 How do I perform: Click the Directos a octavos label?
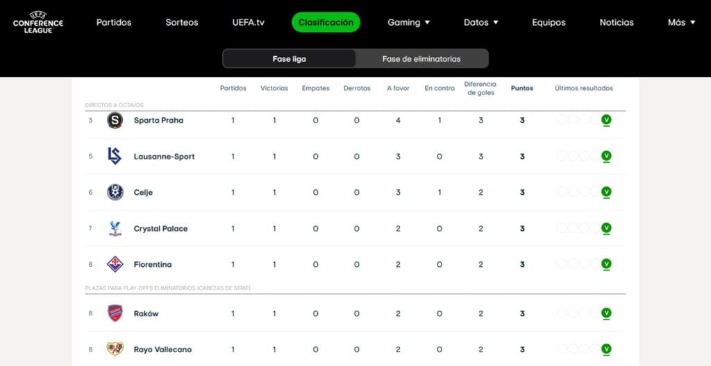click(115, 105)
